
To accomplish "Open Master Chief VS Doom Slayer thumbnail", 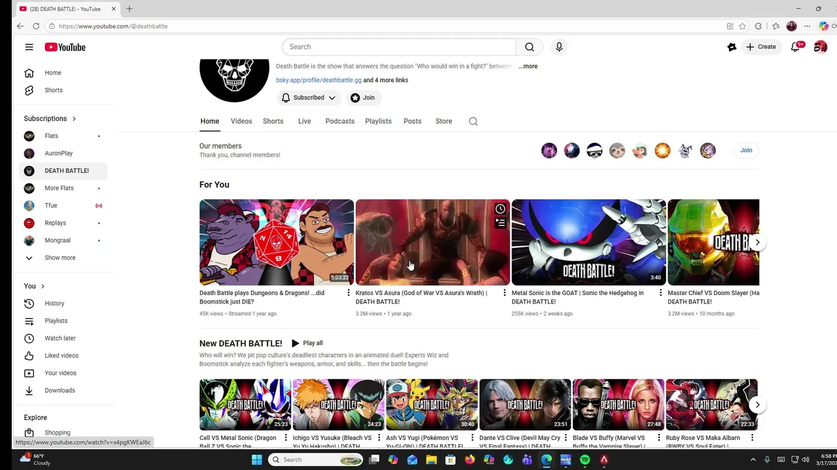I will [713, 242].
